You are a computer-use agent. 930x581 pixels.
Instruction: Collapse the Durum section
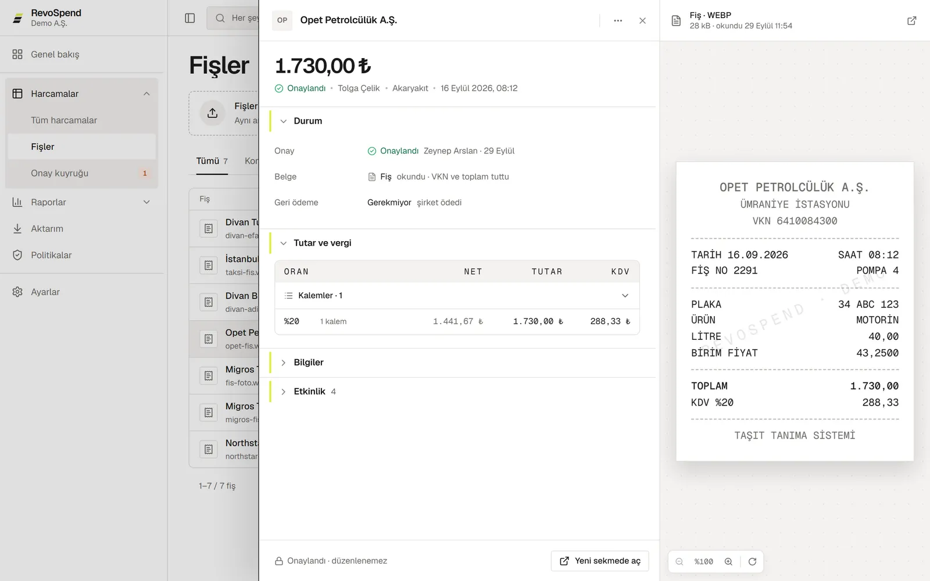pyautogui.click(x=284, y=121)
